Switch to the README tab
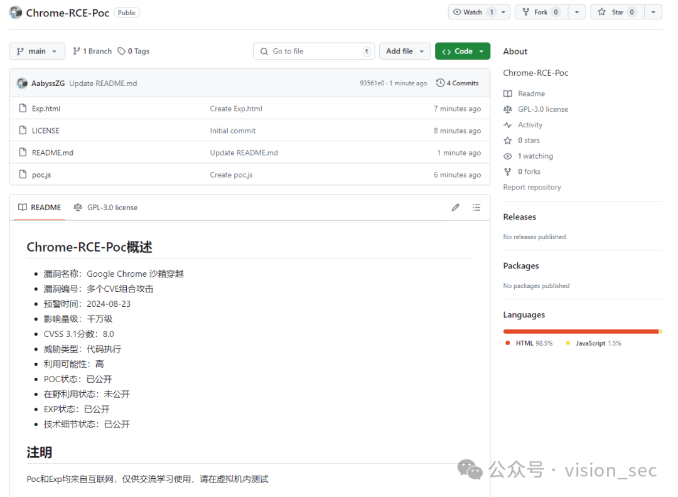This screenshot has width=678, height=497. [40, 208]
